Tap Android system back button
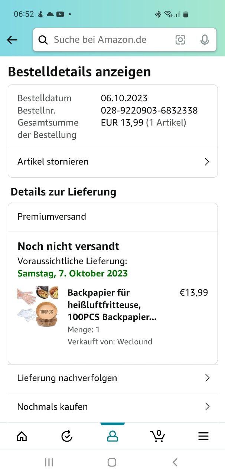 click(x=175, y=462)
